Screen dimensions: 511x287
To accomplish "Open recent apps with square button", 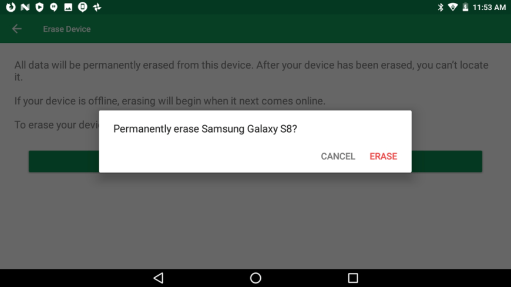I will [353, 278].
